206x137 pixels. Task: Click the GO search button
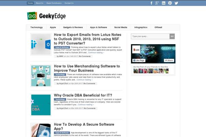[172, 36]
